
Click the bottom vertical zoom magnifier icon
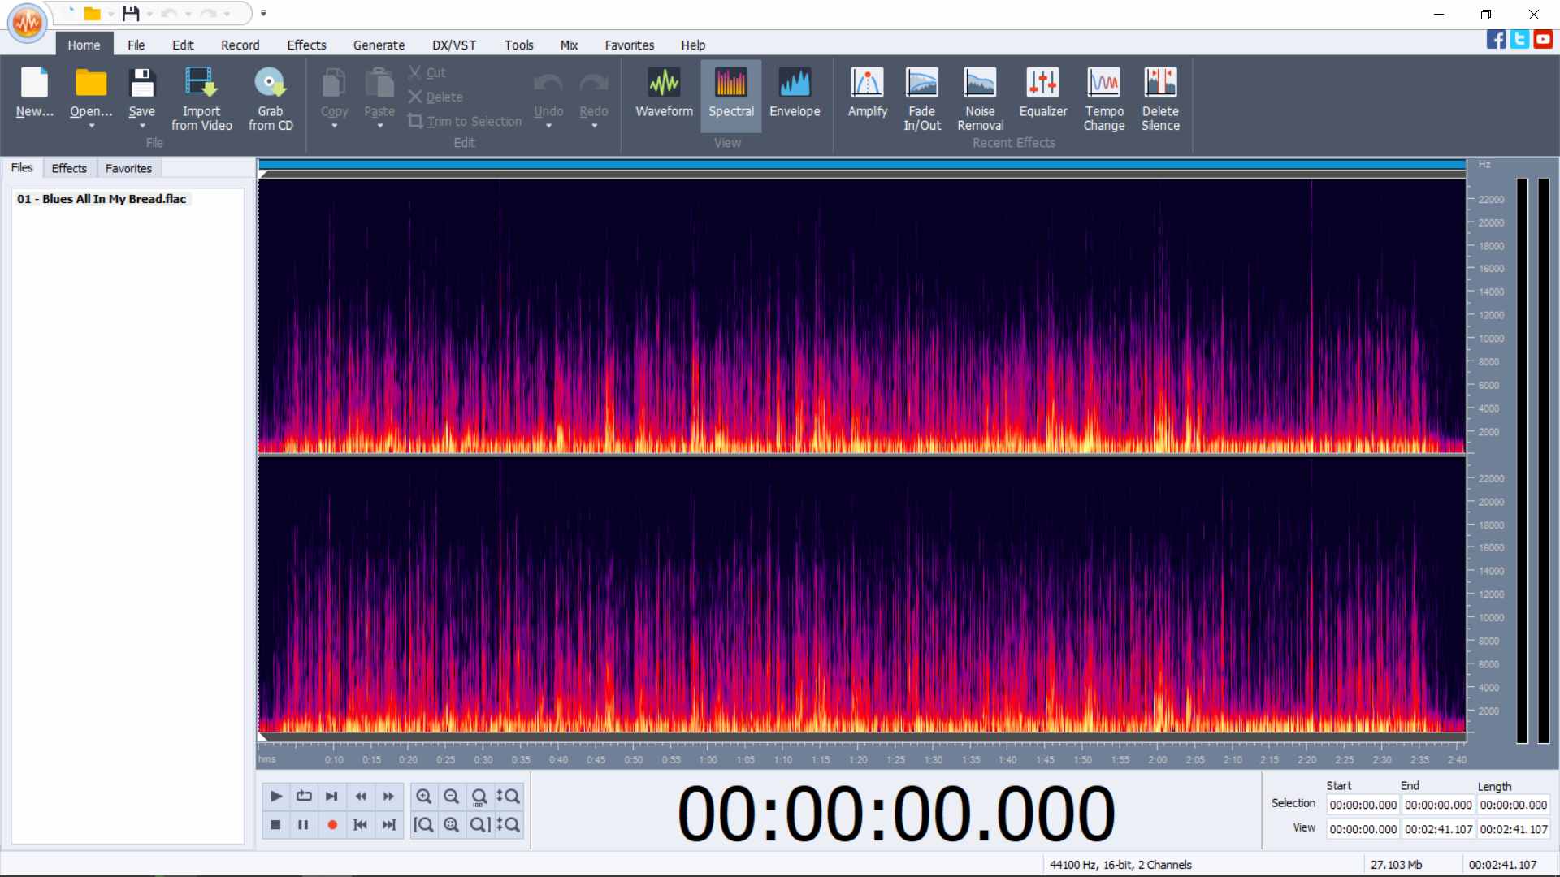coord(509,824)
